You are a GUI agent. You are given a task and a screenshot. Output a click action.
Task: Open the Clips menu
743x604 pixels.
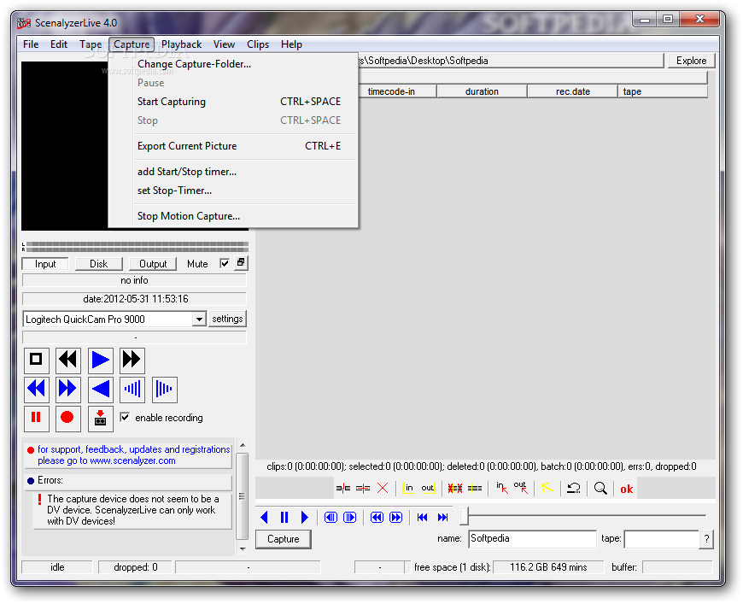(x=258, y=44)
